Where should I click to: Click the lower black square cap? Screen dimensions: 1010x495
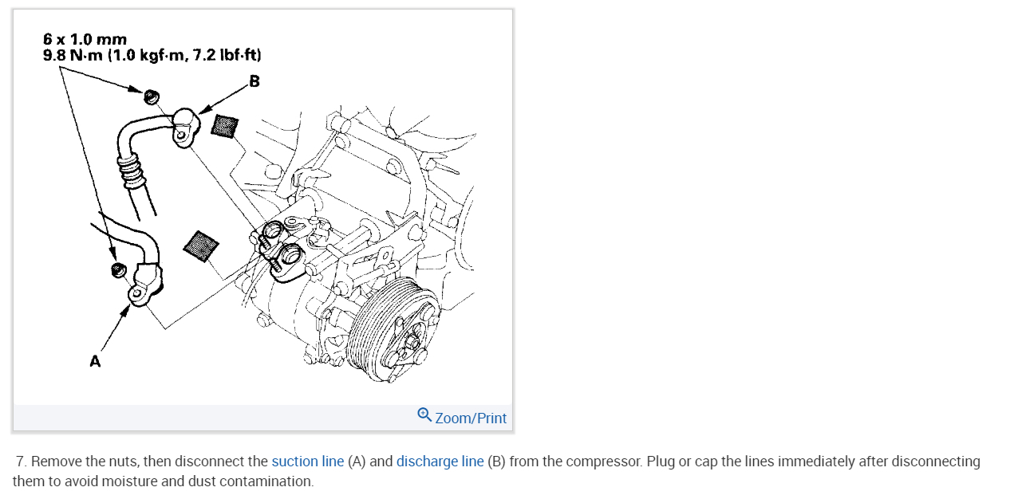pyautogui.click(x=202, y=246)
